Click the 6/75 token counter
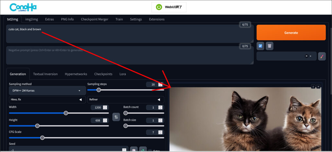 245,25
